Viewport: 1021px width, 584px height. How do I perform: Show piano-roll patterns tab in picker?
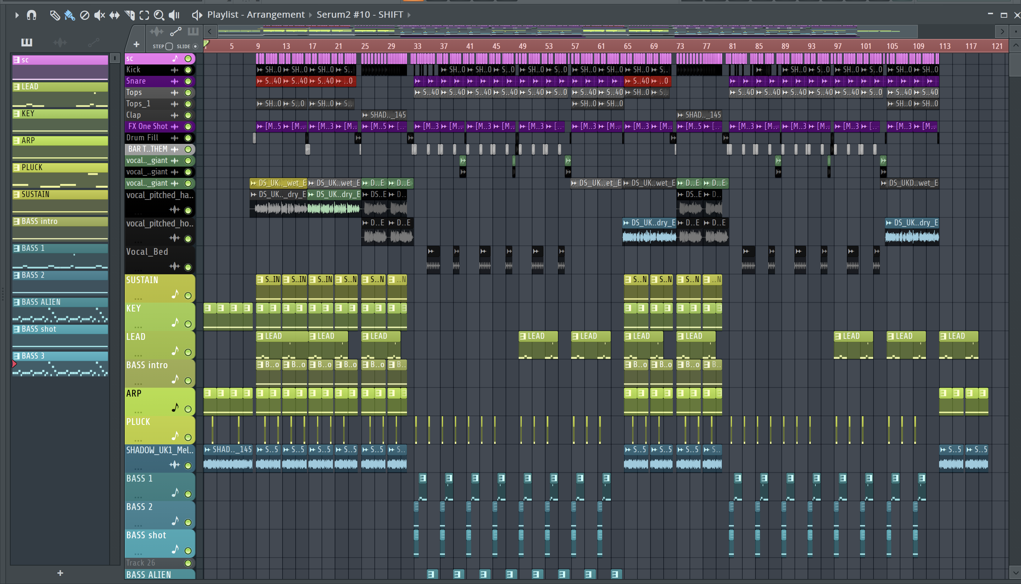27,42
